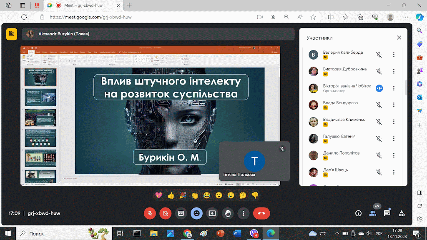Open meeting details info icon
This screenshot has height=240, width=427.
coord(358,213)
